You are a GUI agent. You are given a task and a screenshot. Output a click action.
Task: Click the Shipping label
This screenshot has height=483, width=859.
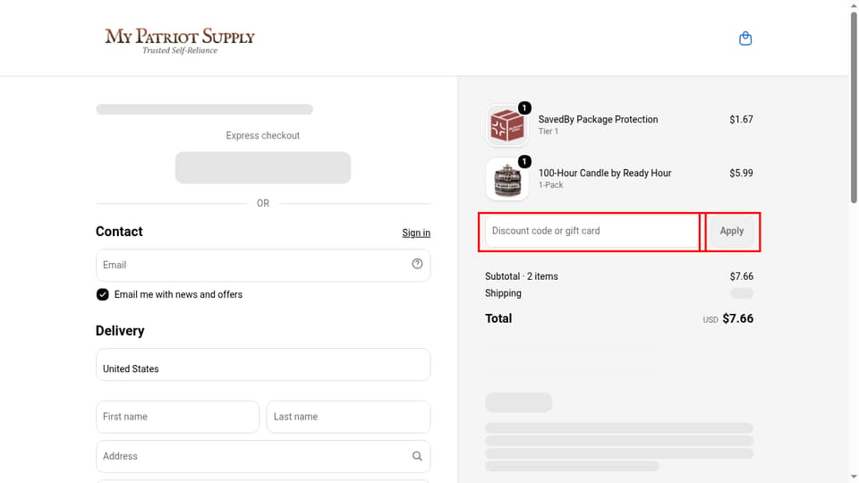pos(503,293)
